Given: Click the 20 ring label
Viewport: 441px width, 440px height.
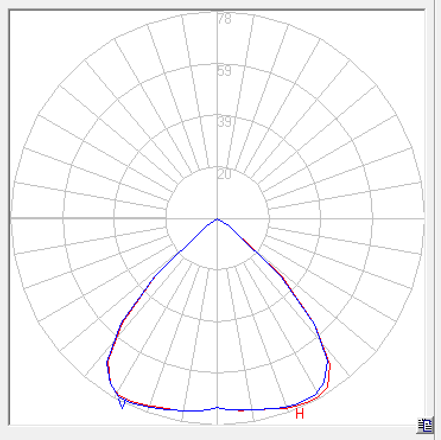Looking at the screenshot, I should tap(224, 174).
